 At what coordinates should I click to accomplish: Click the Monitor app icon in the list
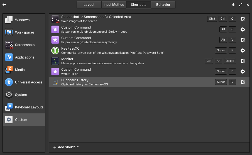click(x=55, y=61)
